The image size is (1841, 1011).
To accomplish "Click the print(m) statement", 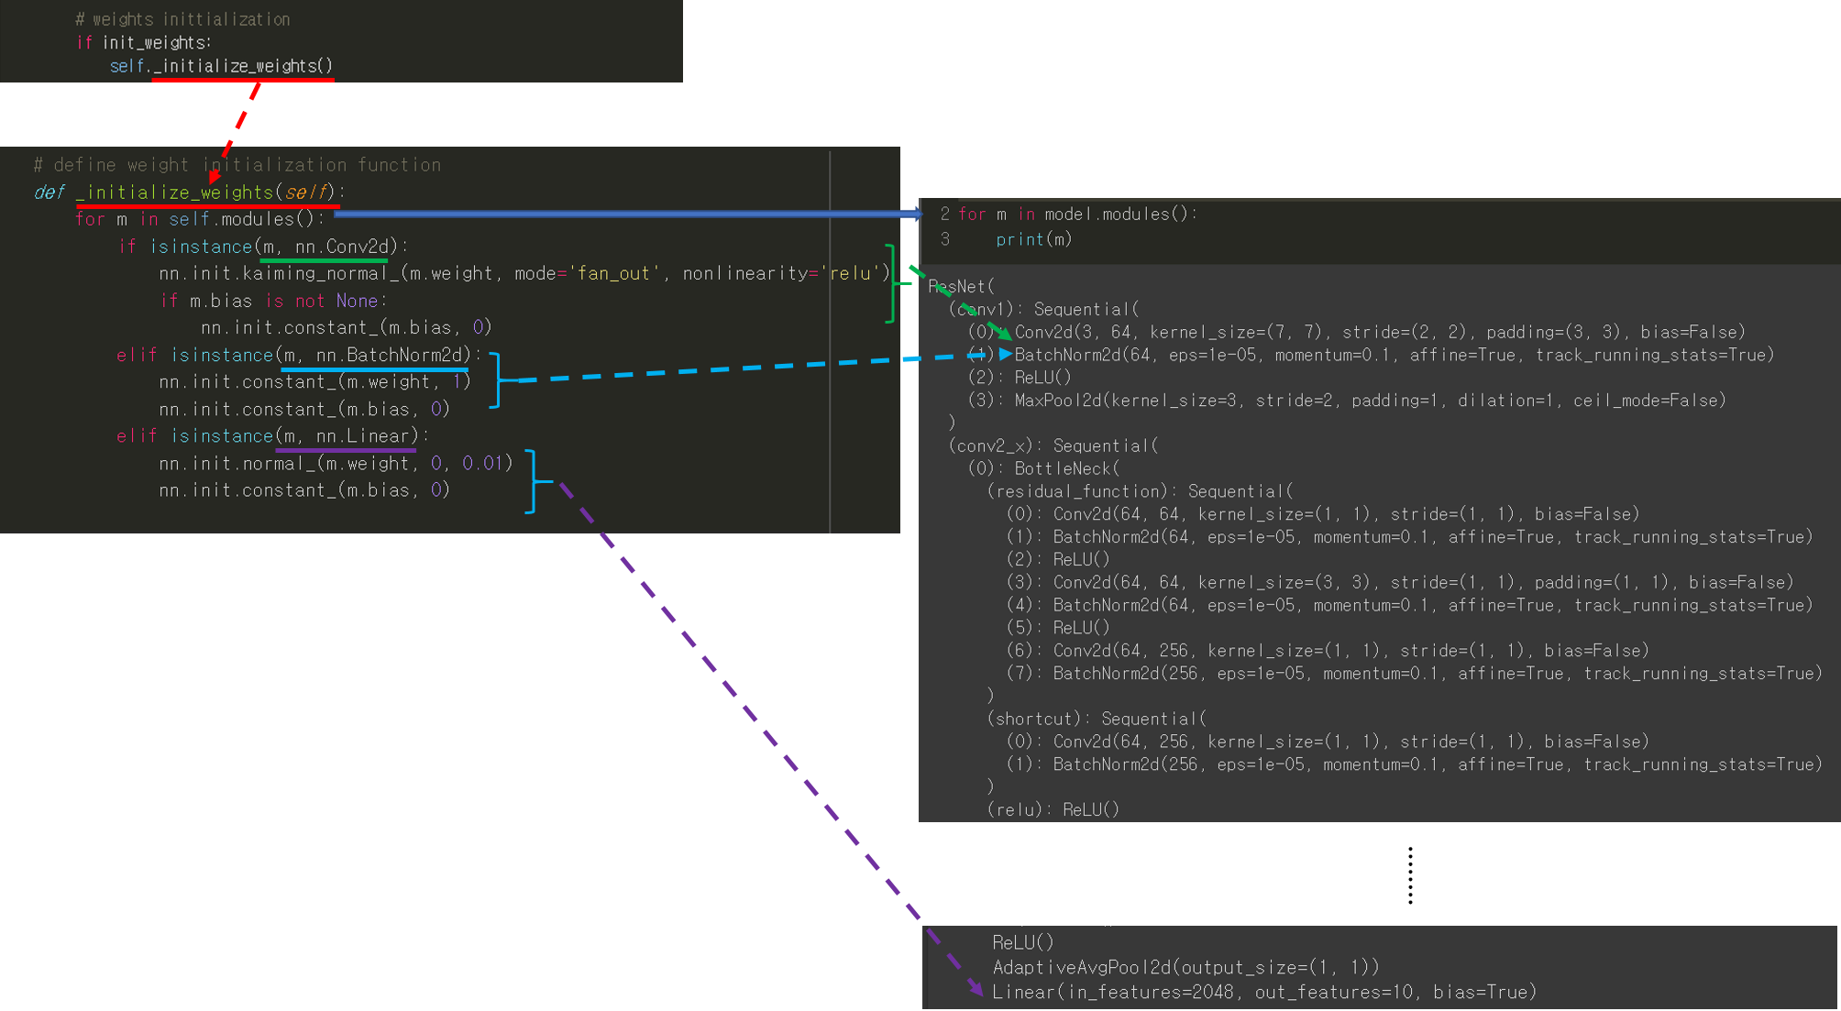I will pyautogui.click(x=1033, y=239).
